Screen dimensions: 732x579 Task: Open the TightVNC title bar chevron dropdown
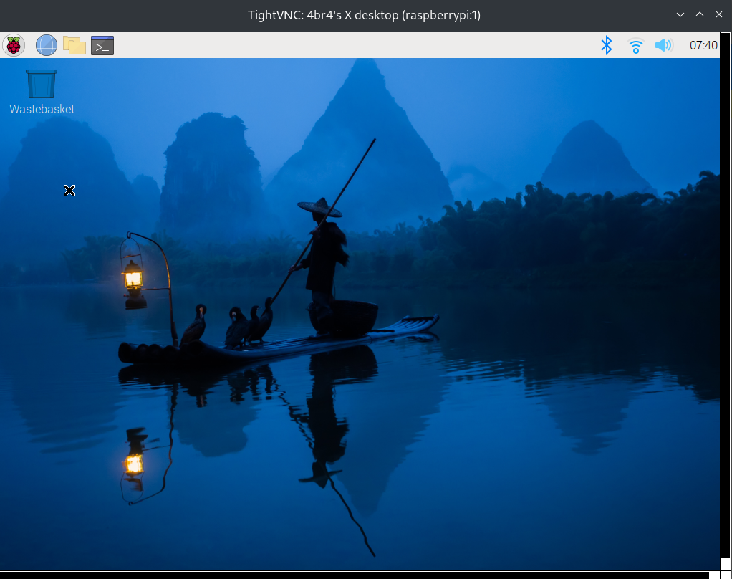click(x=679, y=14)
